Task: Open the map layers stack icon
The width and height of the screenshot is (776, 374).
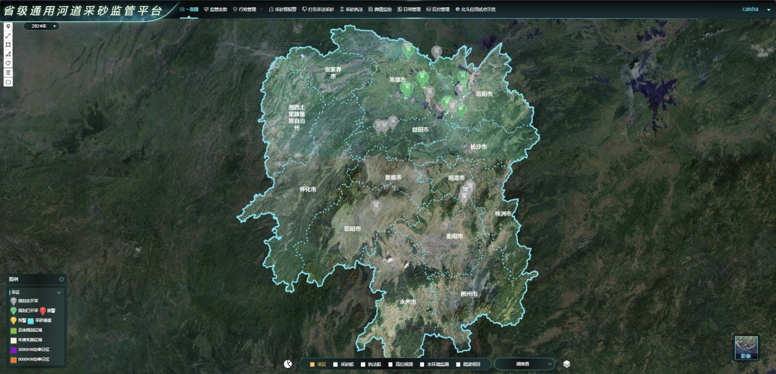Action: (x=567, y=364)
